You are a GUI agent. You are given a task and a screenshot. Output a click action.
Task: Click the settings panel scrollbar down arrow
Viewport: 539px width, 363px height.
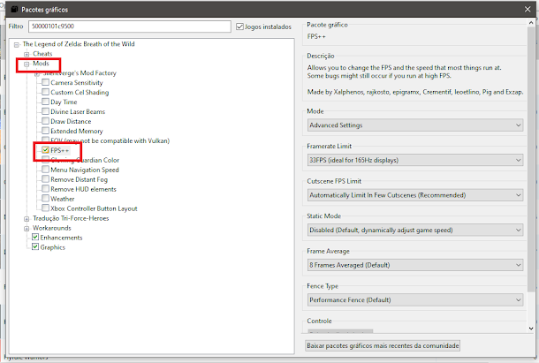[x=531, y=329]
